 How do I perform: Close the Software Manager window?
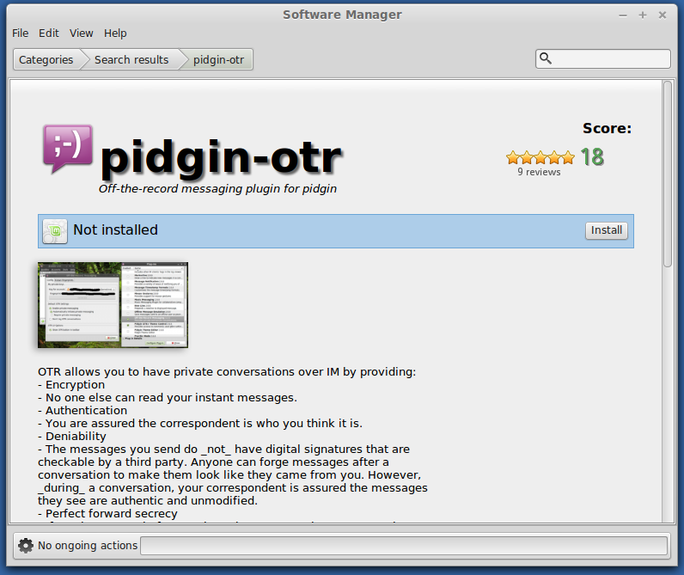coord(663,15)
